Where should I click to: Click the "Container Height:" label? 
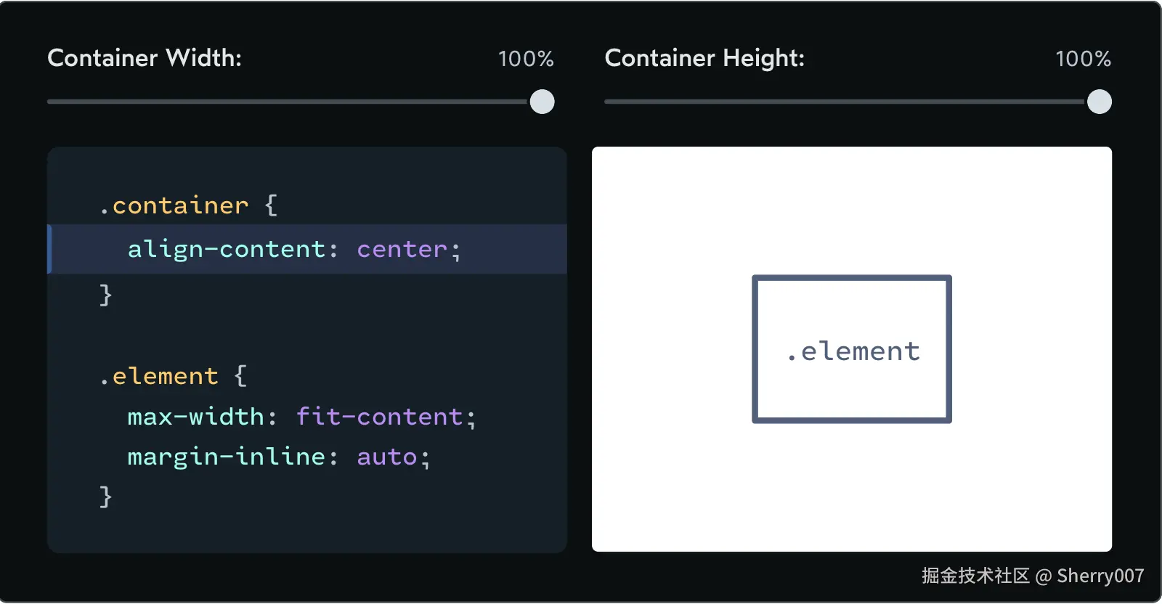coord(704,58)
